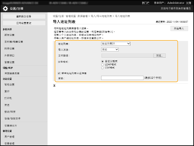Open 纸张设置 in the sidebar

[x=9, y=35]
